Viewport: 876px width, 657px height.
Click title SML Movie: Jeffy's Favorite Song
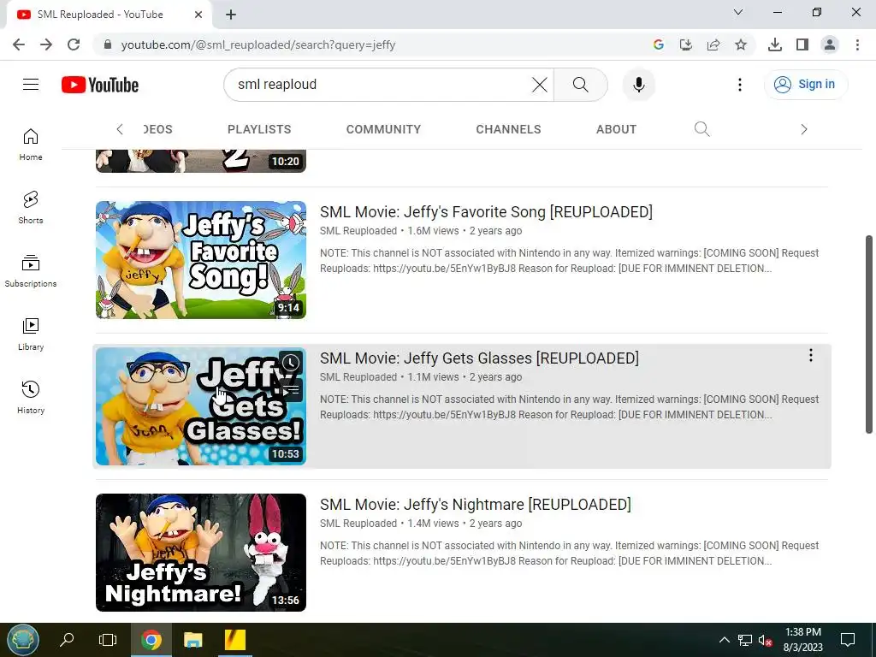pyautogui.click(x=486, y=212)
